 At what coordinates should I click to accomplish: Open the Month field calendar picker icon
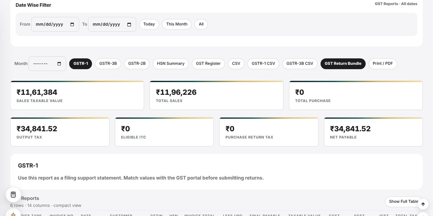coord(59,64)
